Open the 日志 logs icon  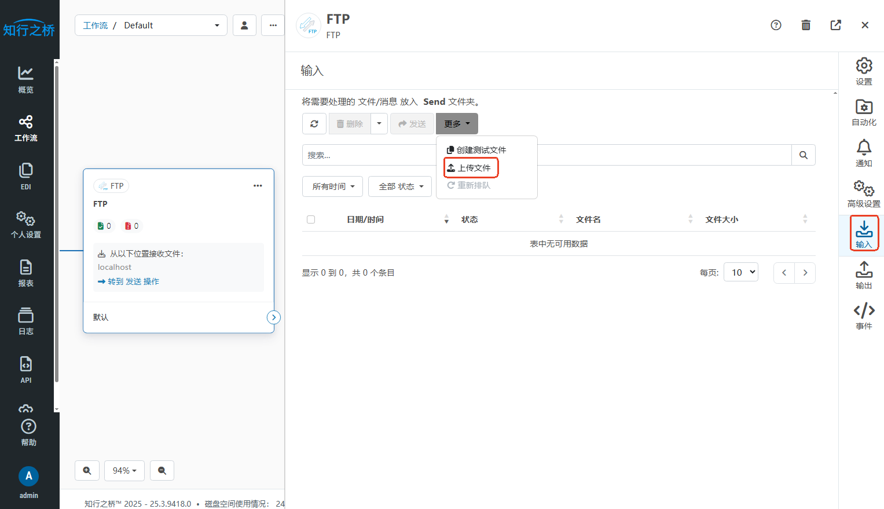coord(25,321)
